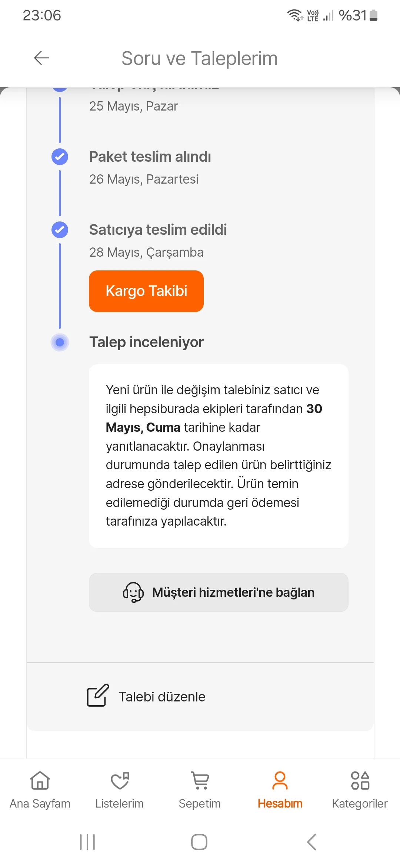The width and height of the screenshot is (400, 868).
Task: Tap Android recent apps button
Action: 87,842
